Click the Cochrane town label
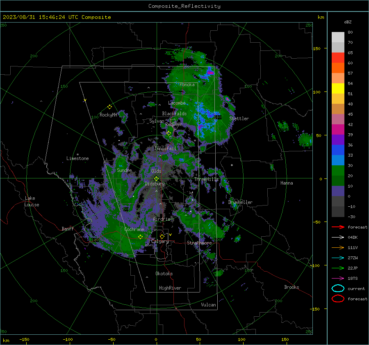Screen dimensions: 369x345 134,229
